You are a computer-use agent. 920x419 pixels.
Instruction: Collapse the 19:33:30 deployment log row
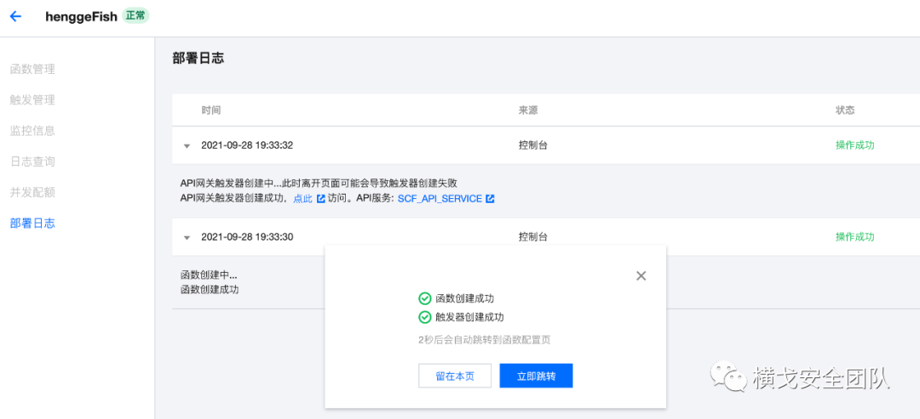(187, 237)
